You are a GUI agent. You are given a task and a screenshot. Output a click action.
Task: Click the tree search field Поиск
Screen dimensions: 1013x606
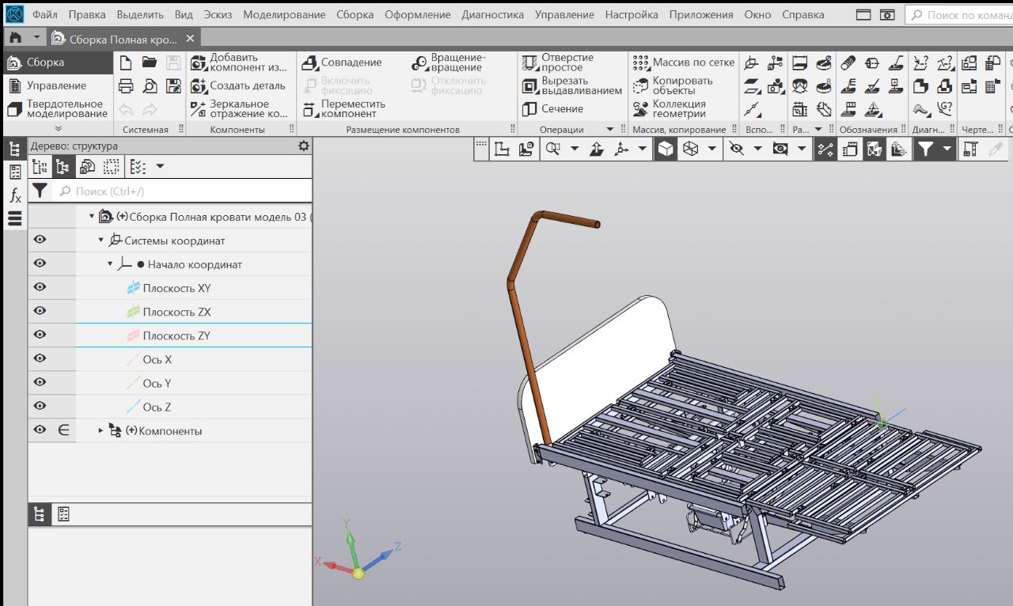182,191
